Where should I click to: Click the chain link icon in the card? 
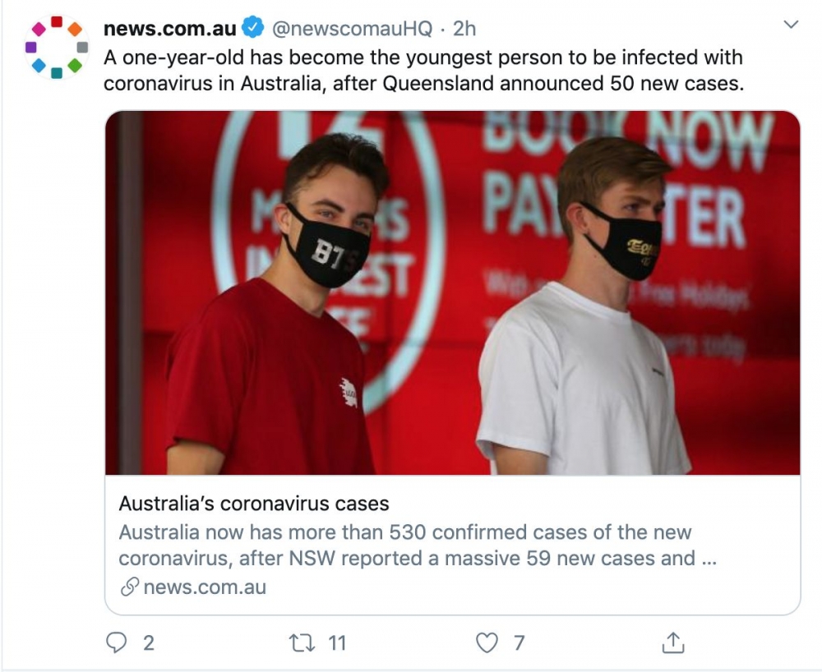click(129, 587)
